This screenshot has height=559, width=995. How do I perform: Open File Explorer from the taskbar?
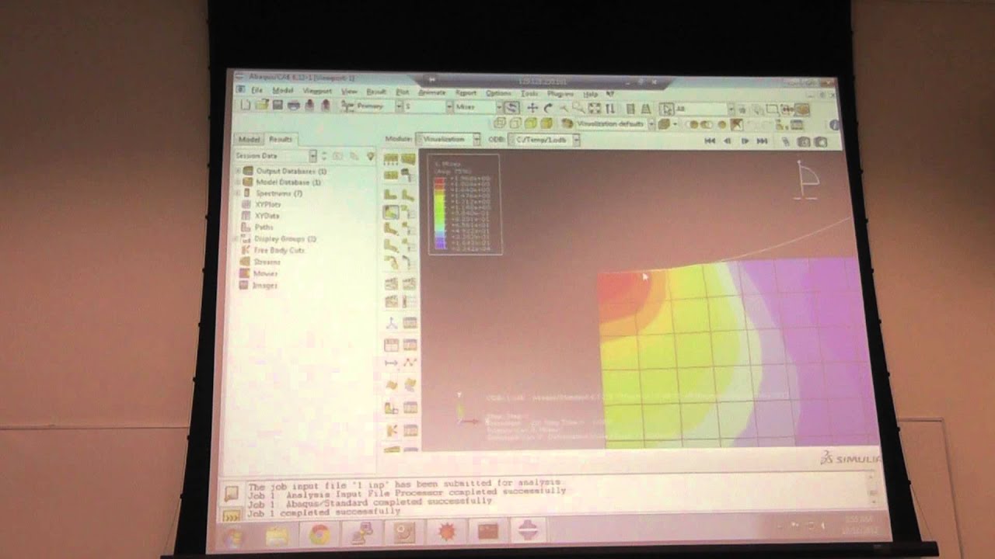[x=278, y=535]
